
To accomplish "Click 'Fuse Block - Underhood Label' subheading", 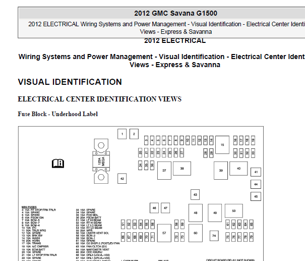I will click(58, 114).
